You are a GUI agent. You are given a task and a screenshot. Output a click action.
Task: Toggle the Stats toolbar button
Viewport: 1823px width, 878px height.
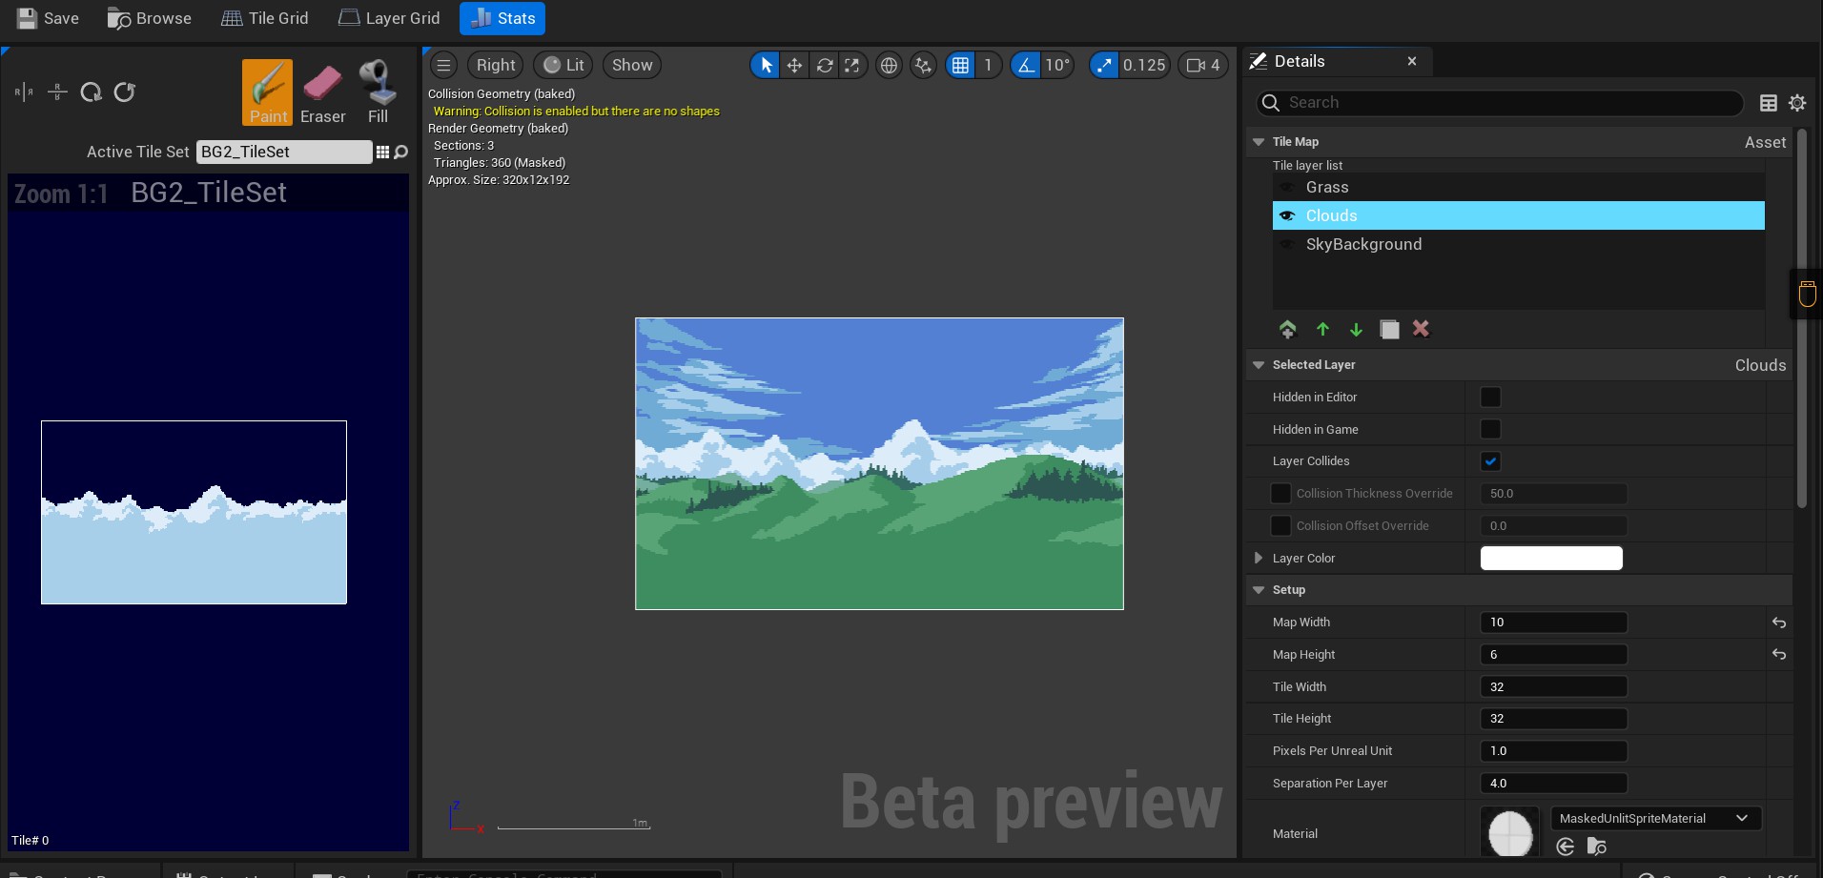(x=502, y=18)
